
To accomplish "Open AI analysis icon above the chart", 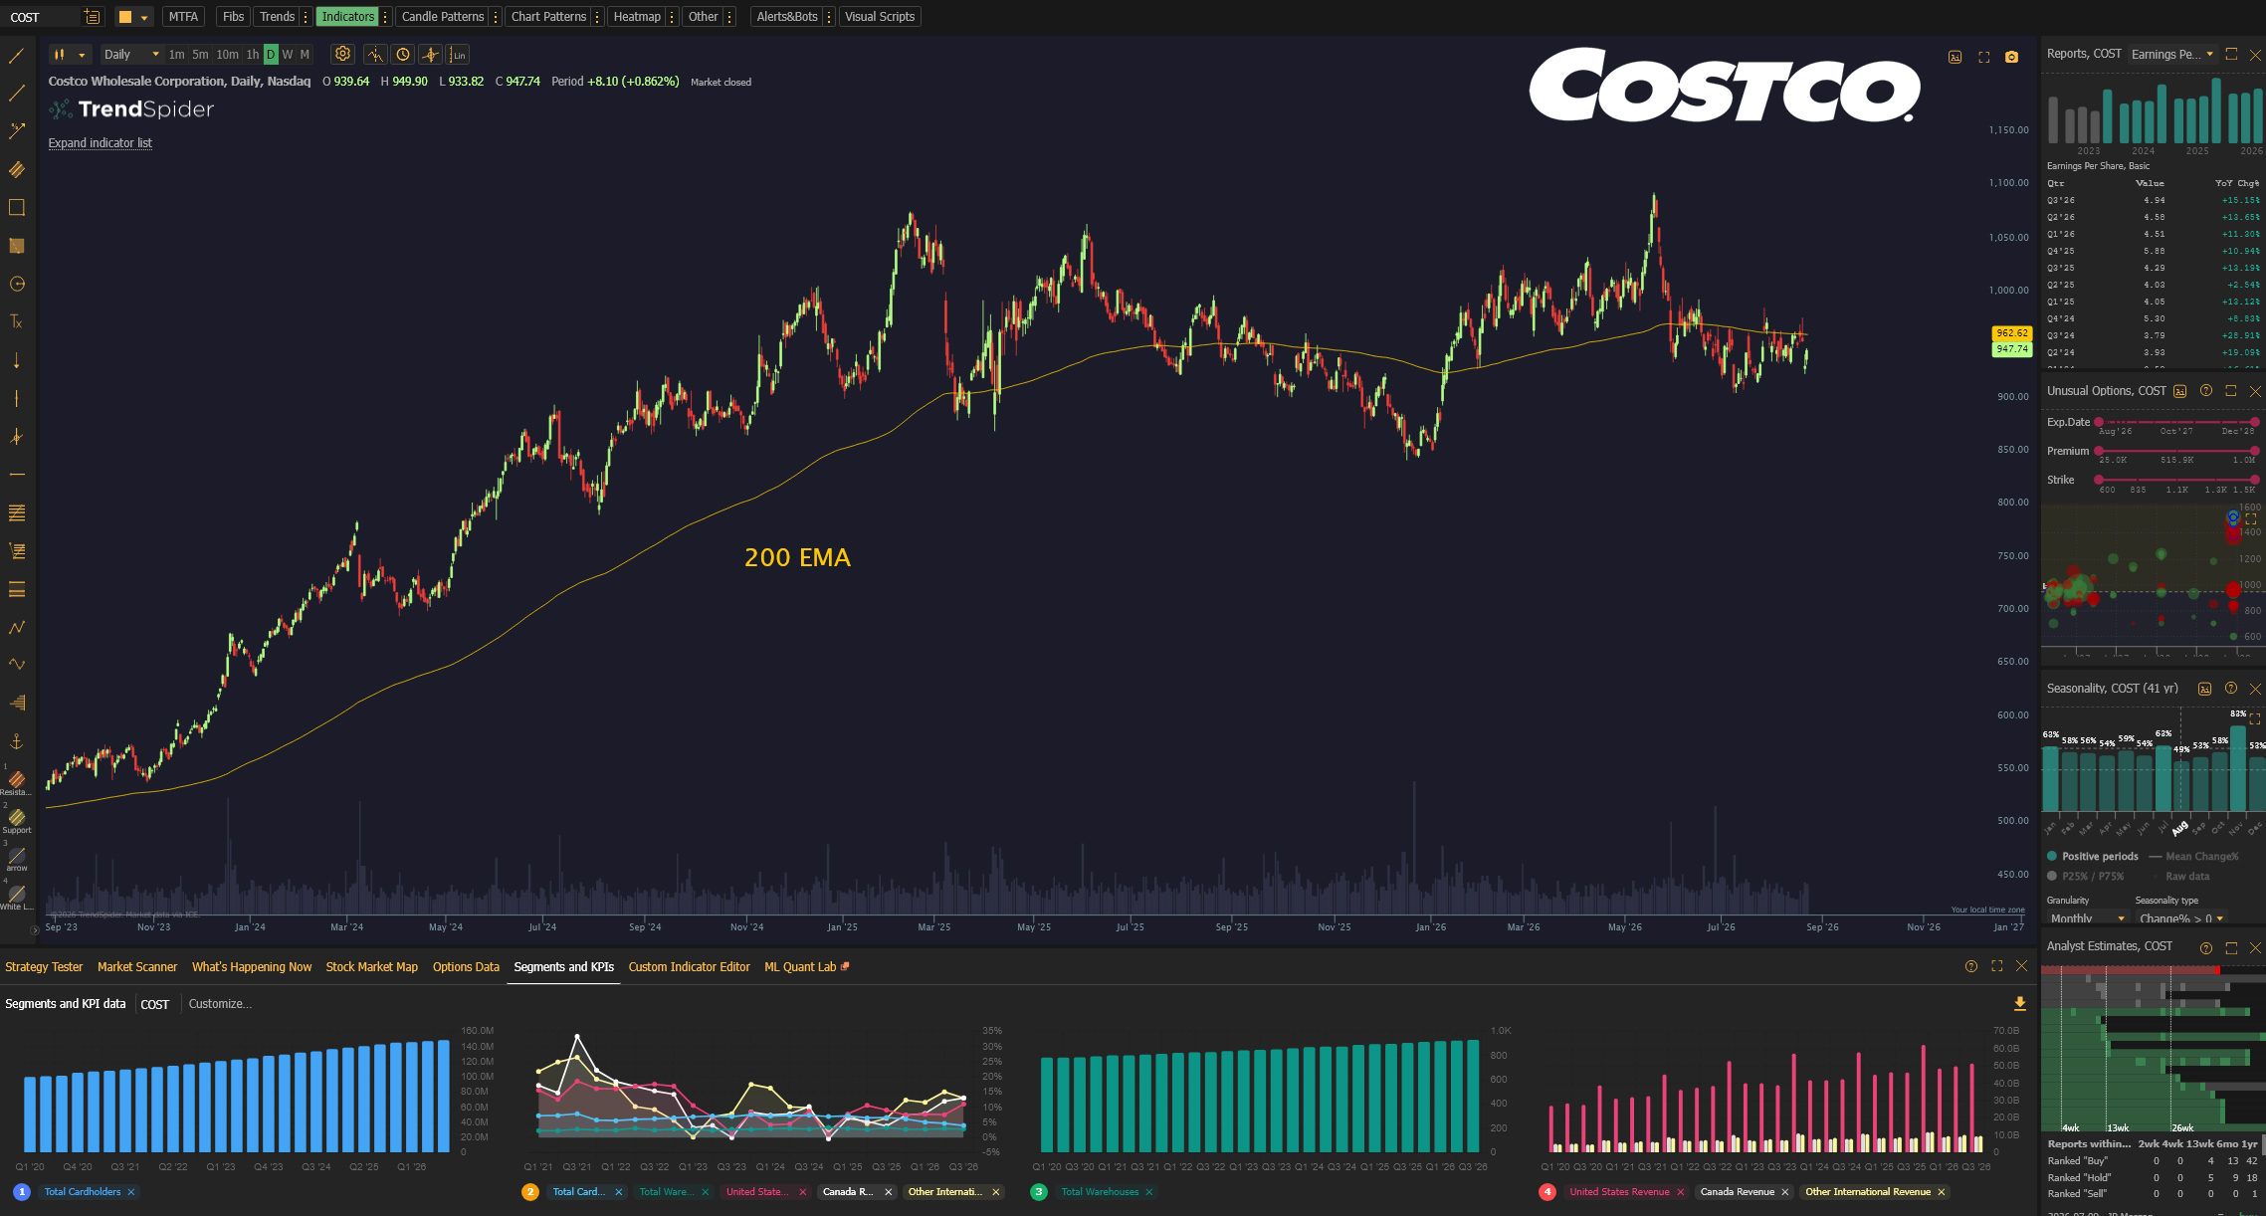I will (1955, 58).
